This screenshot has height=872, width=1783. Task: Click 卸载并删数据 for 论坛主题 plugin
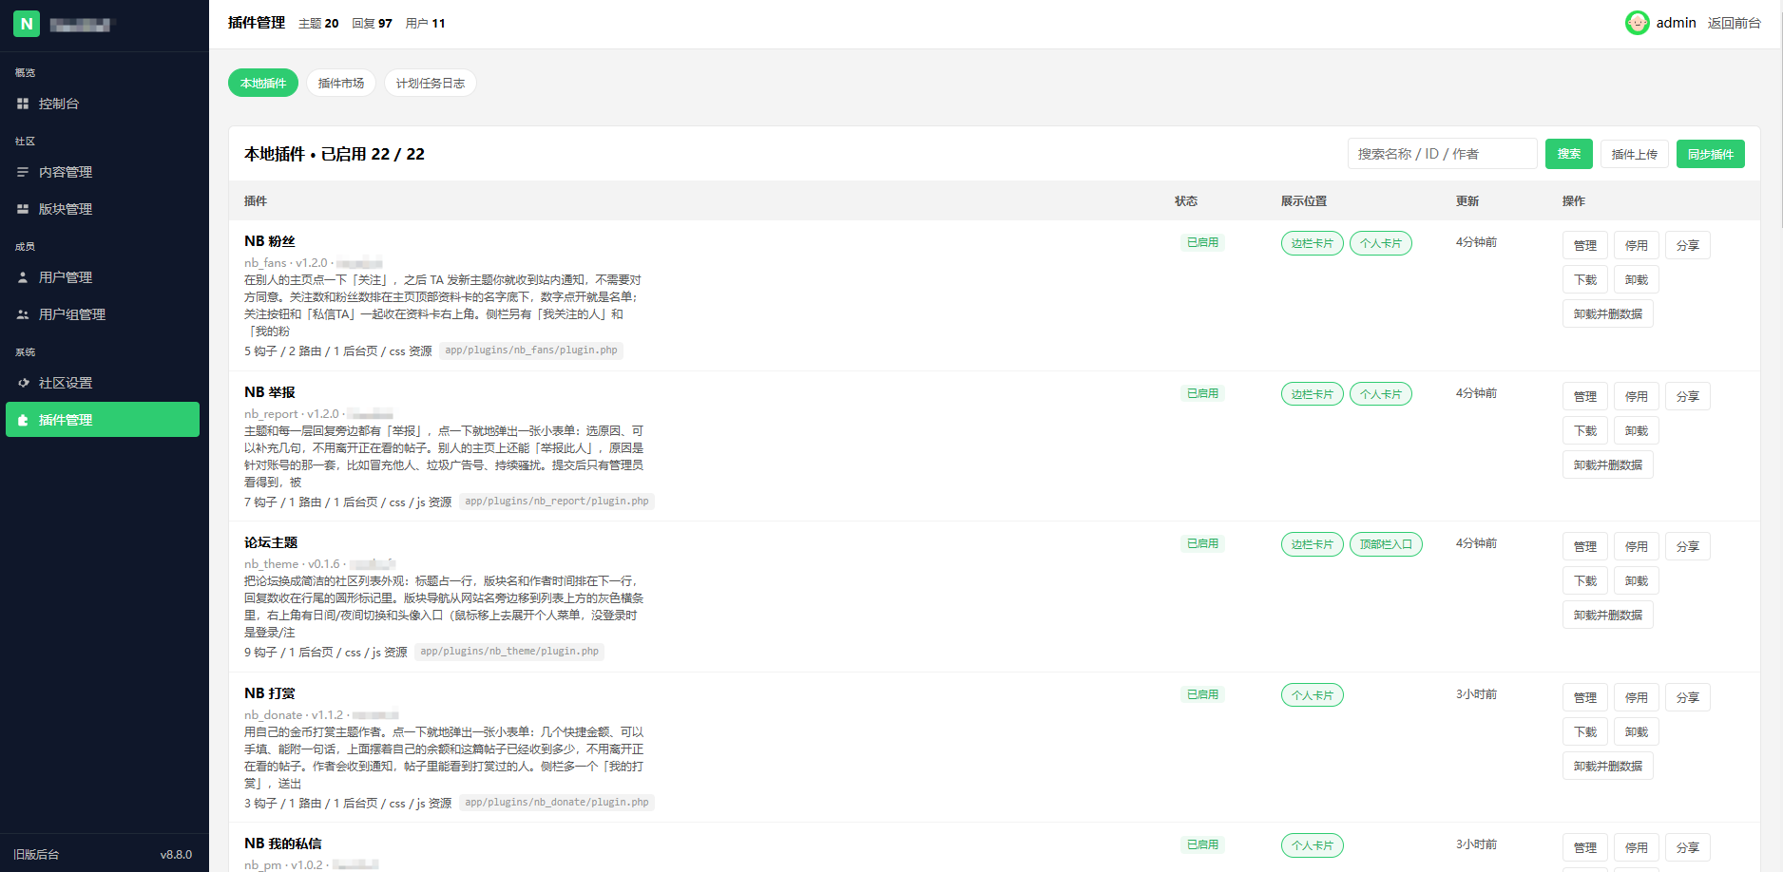[x=1608, y=615]
